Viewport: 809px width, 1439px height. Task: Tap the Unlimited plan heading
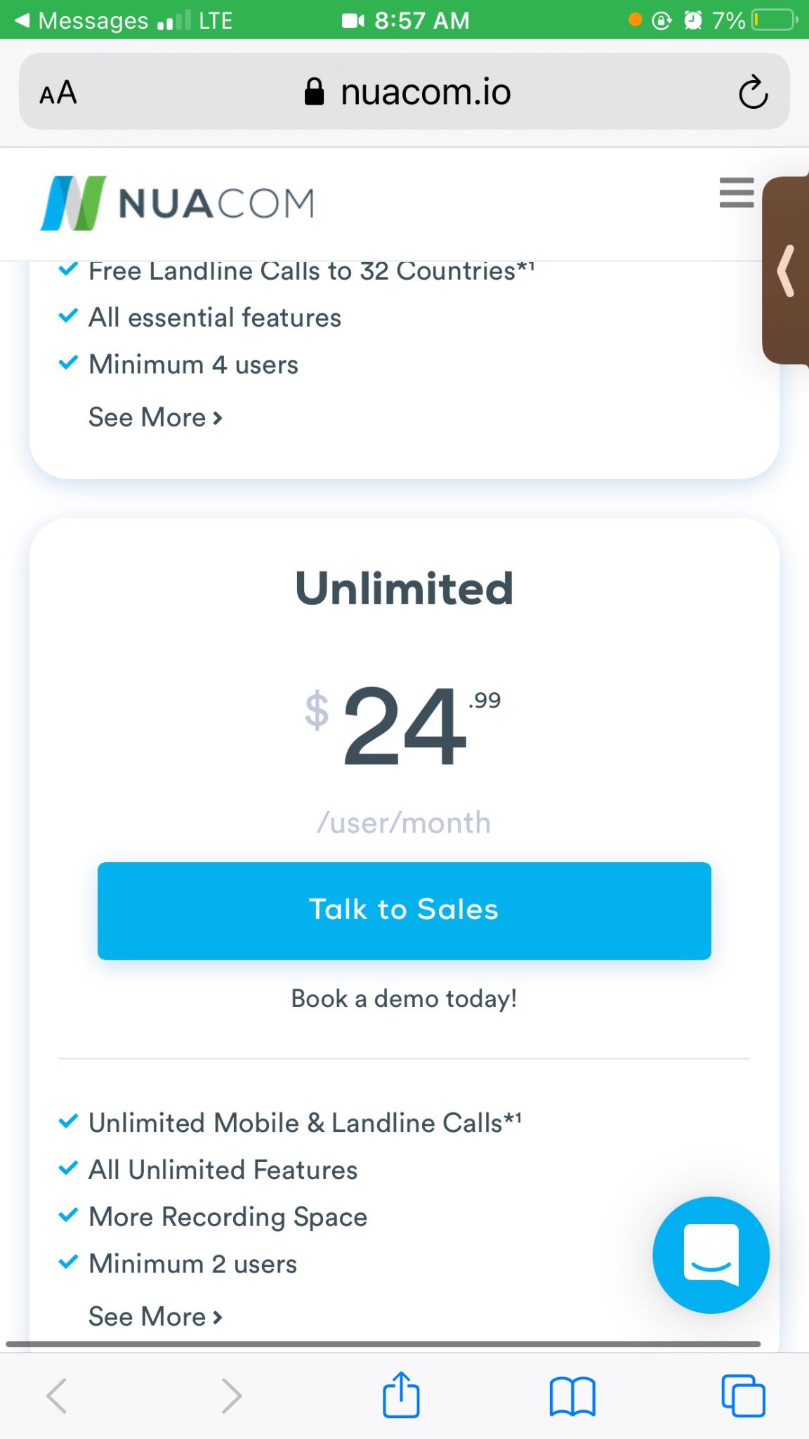pyautogui.click(x=404, y=588)
